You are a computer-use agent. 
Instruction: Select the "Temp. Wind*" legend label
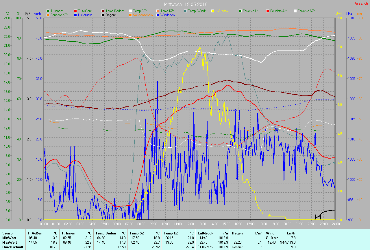(197, 11)
